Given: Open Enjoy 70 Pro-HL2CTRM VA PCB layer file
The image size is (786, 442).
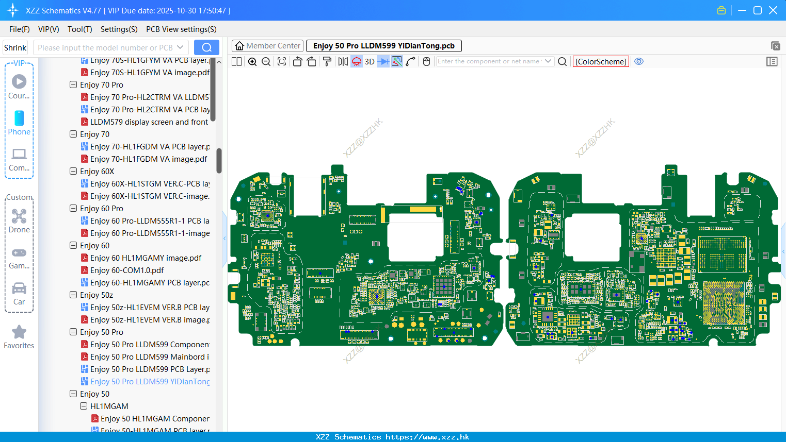Looking at the screenshot, I should 145,109.
